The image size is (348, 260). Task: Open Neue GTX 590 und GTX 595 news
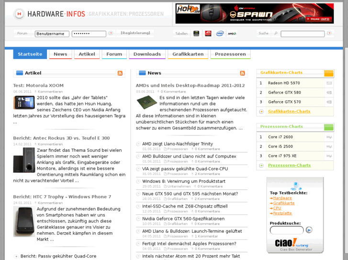(x=190, y=194)
